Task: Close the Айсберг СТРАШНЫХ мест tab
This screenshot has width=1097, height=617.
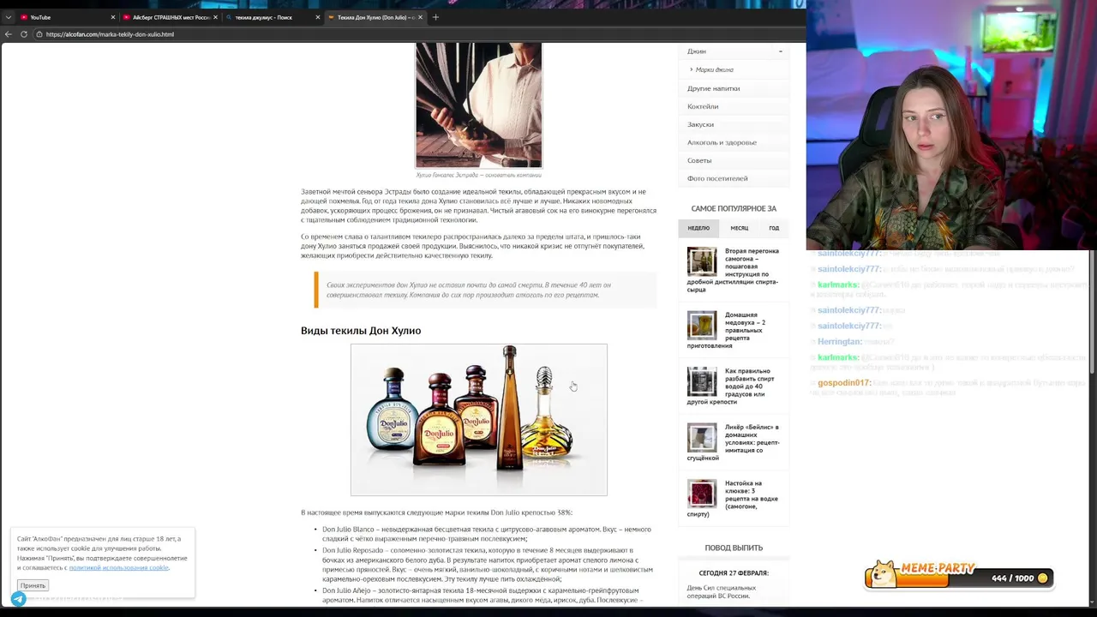Action: click(215, 17)
